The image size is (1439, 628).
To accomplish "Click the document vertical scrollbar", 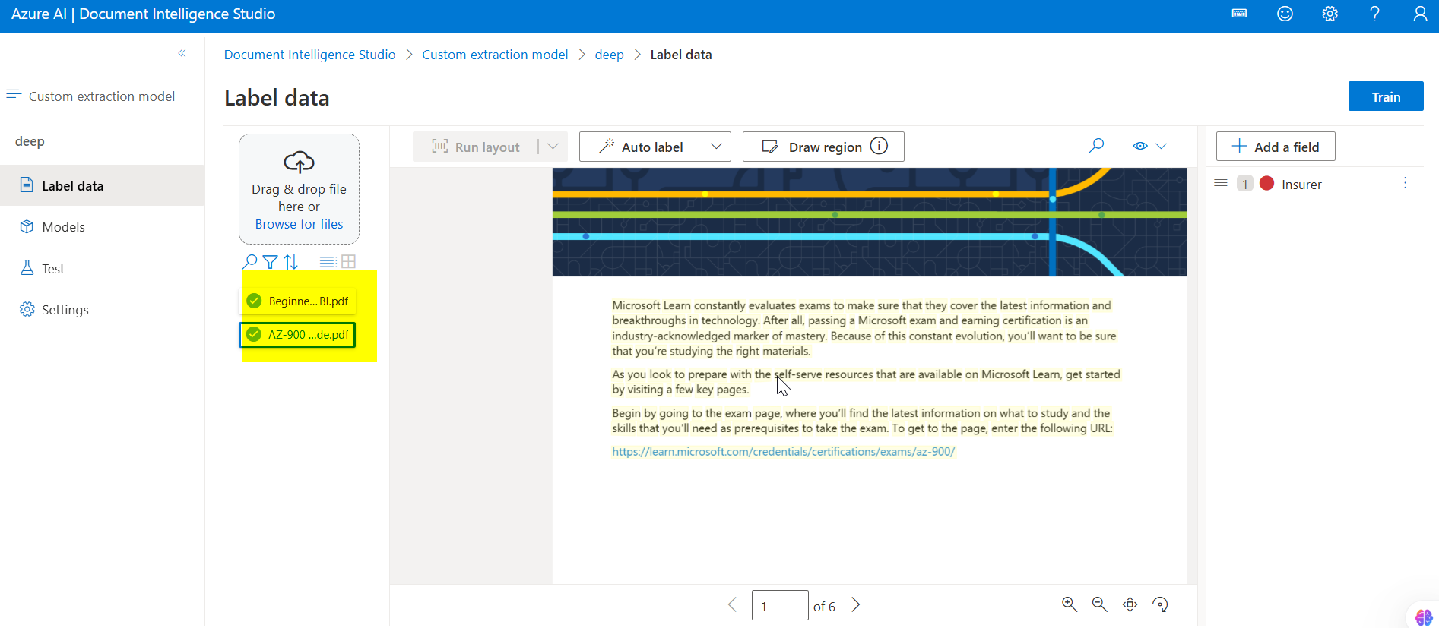I will pos(1192,376).
